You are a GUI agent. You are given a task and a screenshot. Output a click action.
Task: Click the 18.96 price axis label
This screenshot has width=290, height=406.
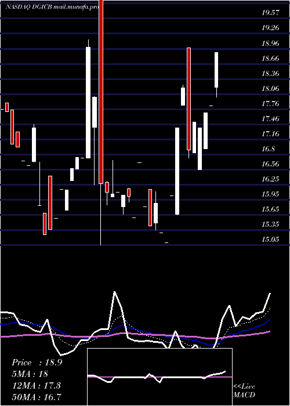tap(270, 43)
